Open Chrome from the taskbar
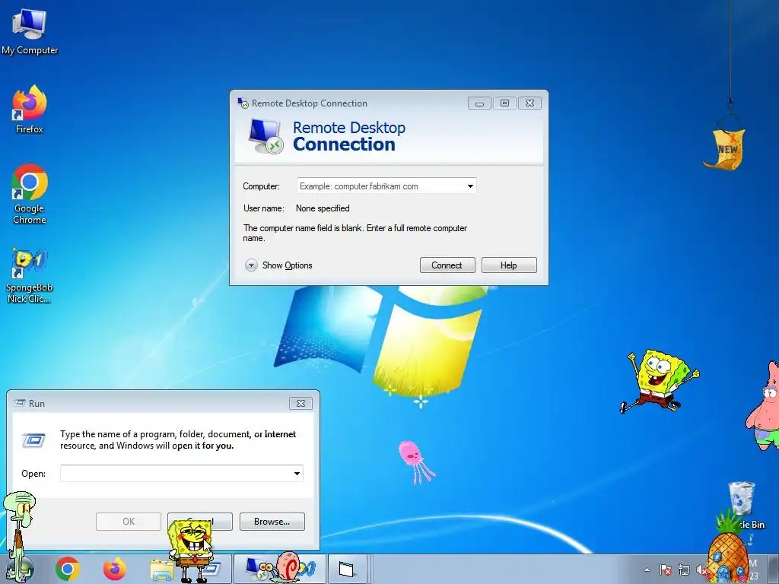This screenshot has height=584, width=779. pyautogui.click(x=68, y=569)
